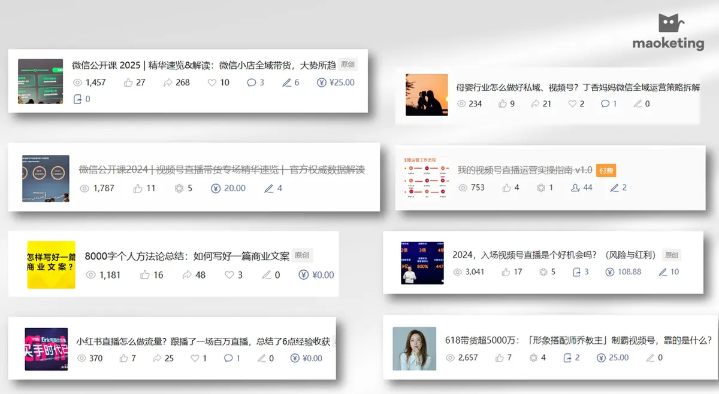Image resolution: width=719 pixels, height=394 pixels.
Task: Click the export icon on 微信公开课 2025 card
Action: [77, 99]
